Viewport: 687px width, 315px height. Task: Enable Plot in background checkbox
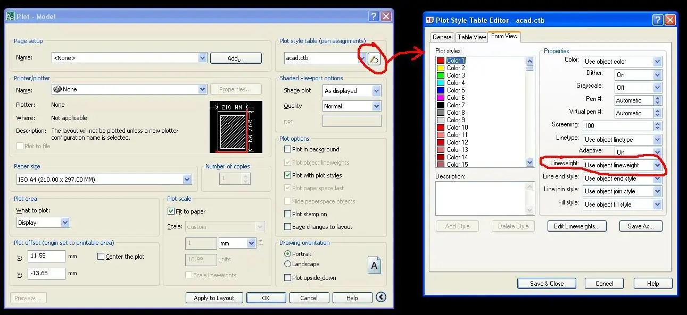[x=288, y=149]
